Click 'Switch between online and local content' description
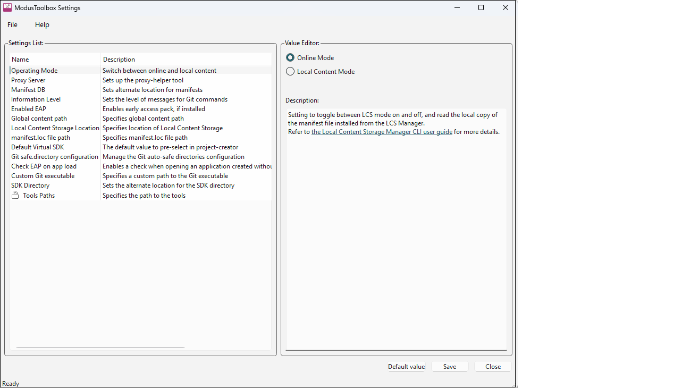 click(x=159, y=71)
